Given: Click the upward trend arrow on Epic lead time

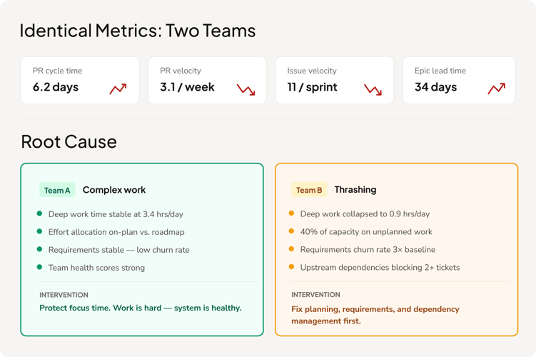Looking at the screenshot, I should click(x=497, y=89).
